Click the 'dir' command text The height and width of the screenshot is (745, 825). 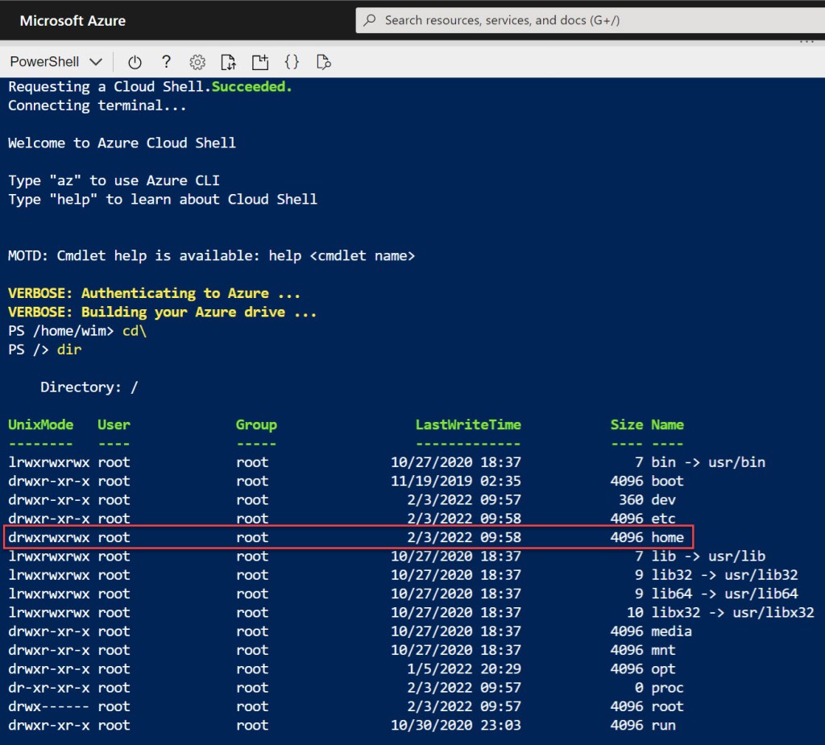pos(69,350)
